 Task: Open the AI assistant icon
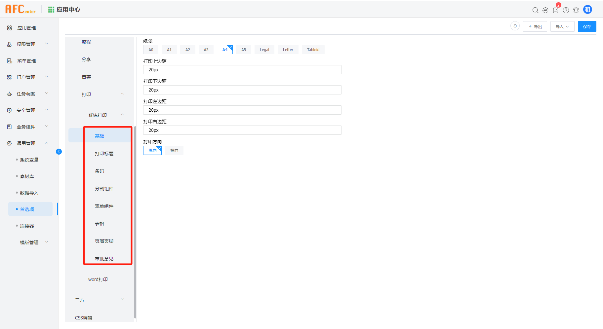(x=545, y=10)
